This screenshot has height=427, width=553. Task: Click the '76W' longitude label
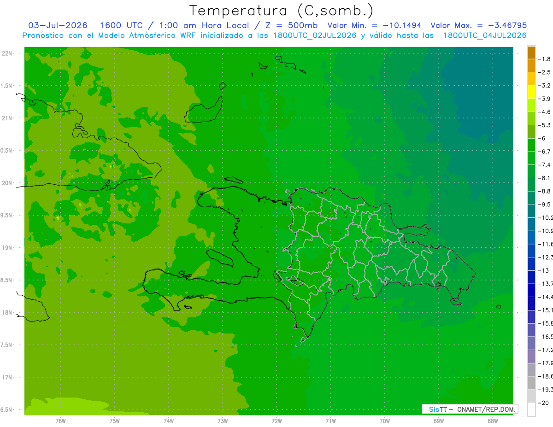[x=60, y=421]
